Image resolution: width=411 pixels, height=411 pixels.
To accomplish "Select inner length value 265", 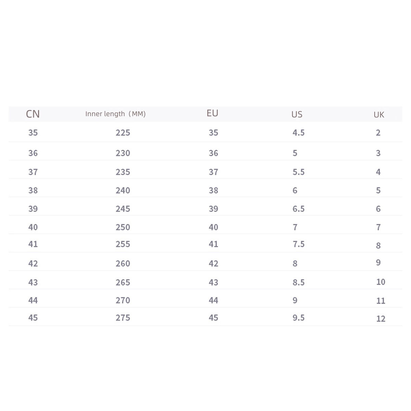I will pos(123,283).
